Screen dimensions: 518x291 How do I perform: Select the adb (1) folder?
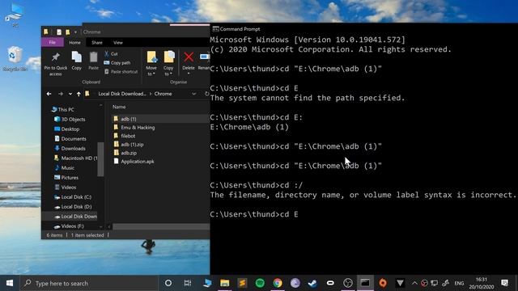pos(129,119)
